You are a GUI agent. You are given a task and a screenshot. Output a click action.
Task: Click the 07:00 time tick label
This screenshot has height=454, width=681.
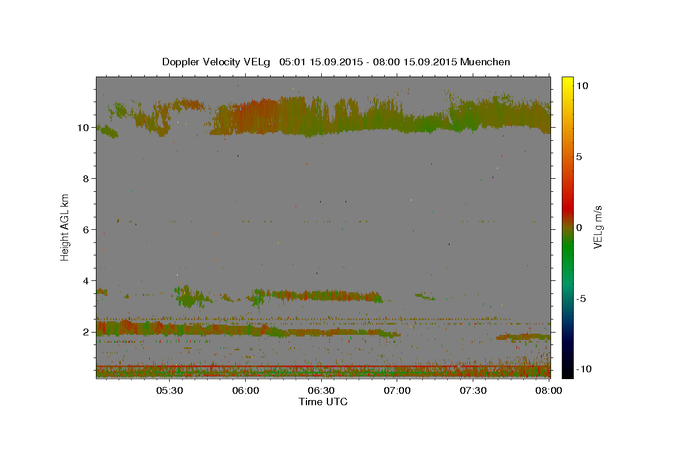coord(397,390)
